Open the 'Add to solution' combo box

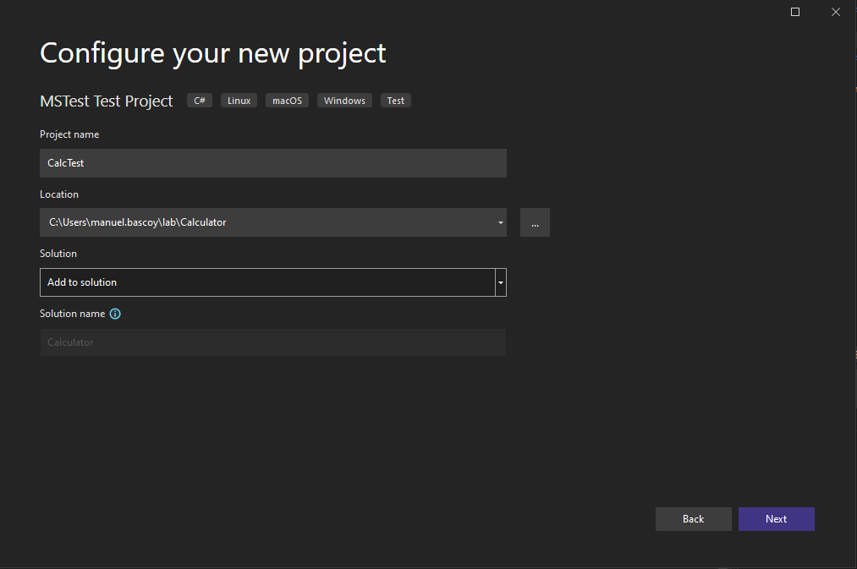pyautogui.click(x=266, y=282)
